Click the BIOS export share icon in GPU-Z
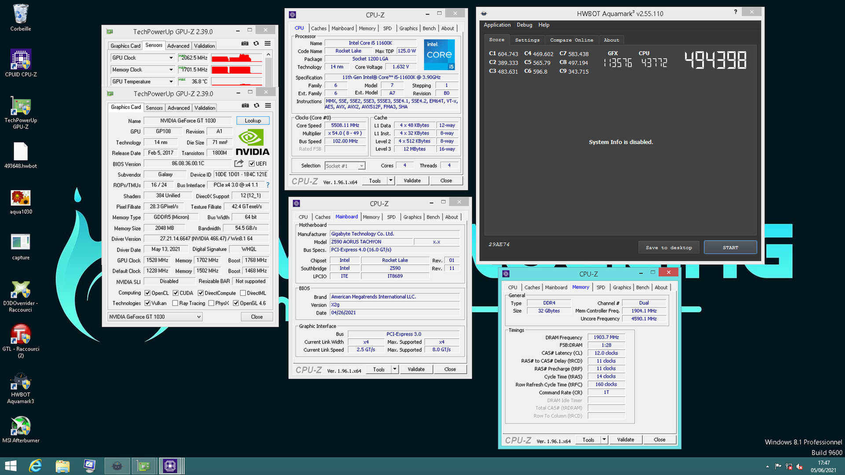The image size is (845, 475). tap(239, 163)
